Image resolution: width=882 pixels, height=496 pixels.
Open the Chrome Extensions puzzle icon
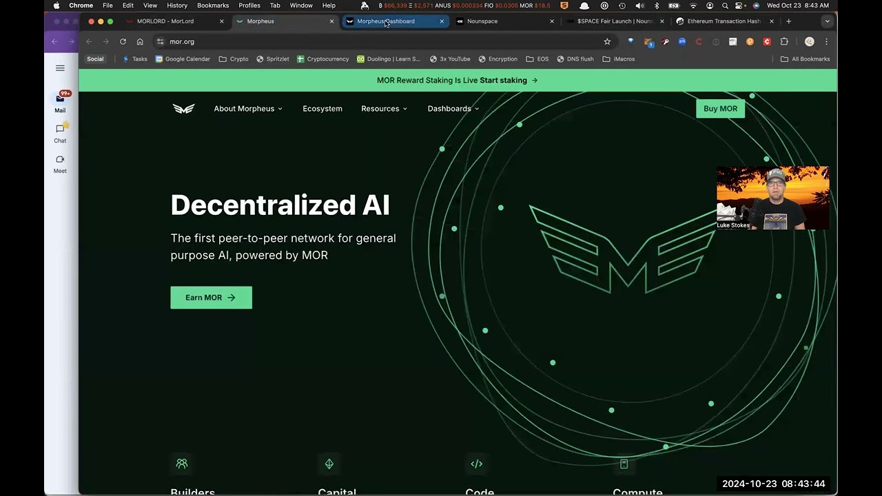784,41
